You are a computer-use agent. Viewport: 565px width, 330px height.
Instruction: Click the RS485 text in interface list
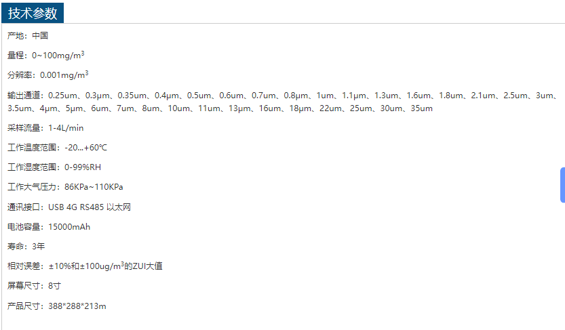point(93,207)
